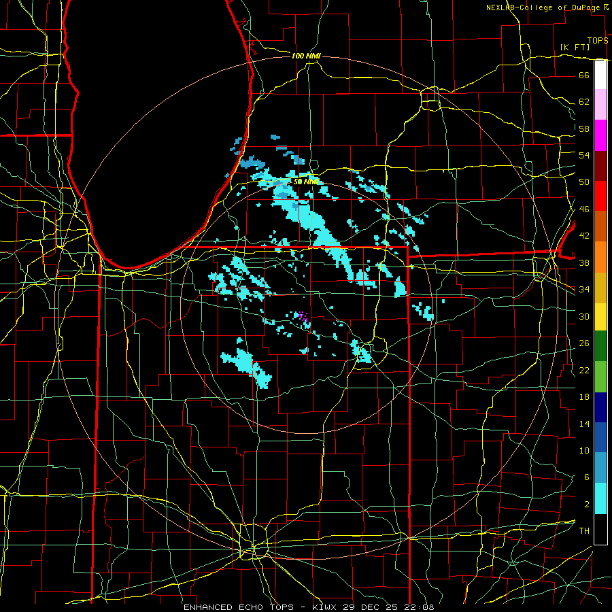The height and width of the screenshot is (612, 612).
Task: Click the "2" legend value
Action: tap(586, 505)
